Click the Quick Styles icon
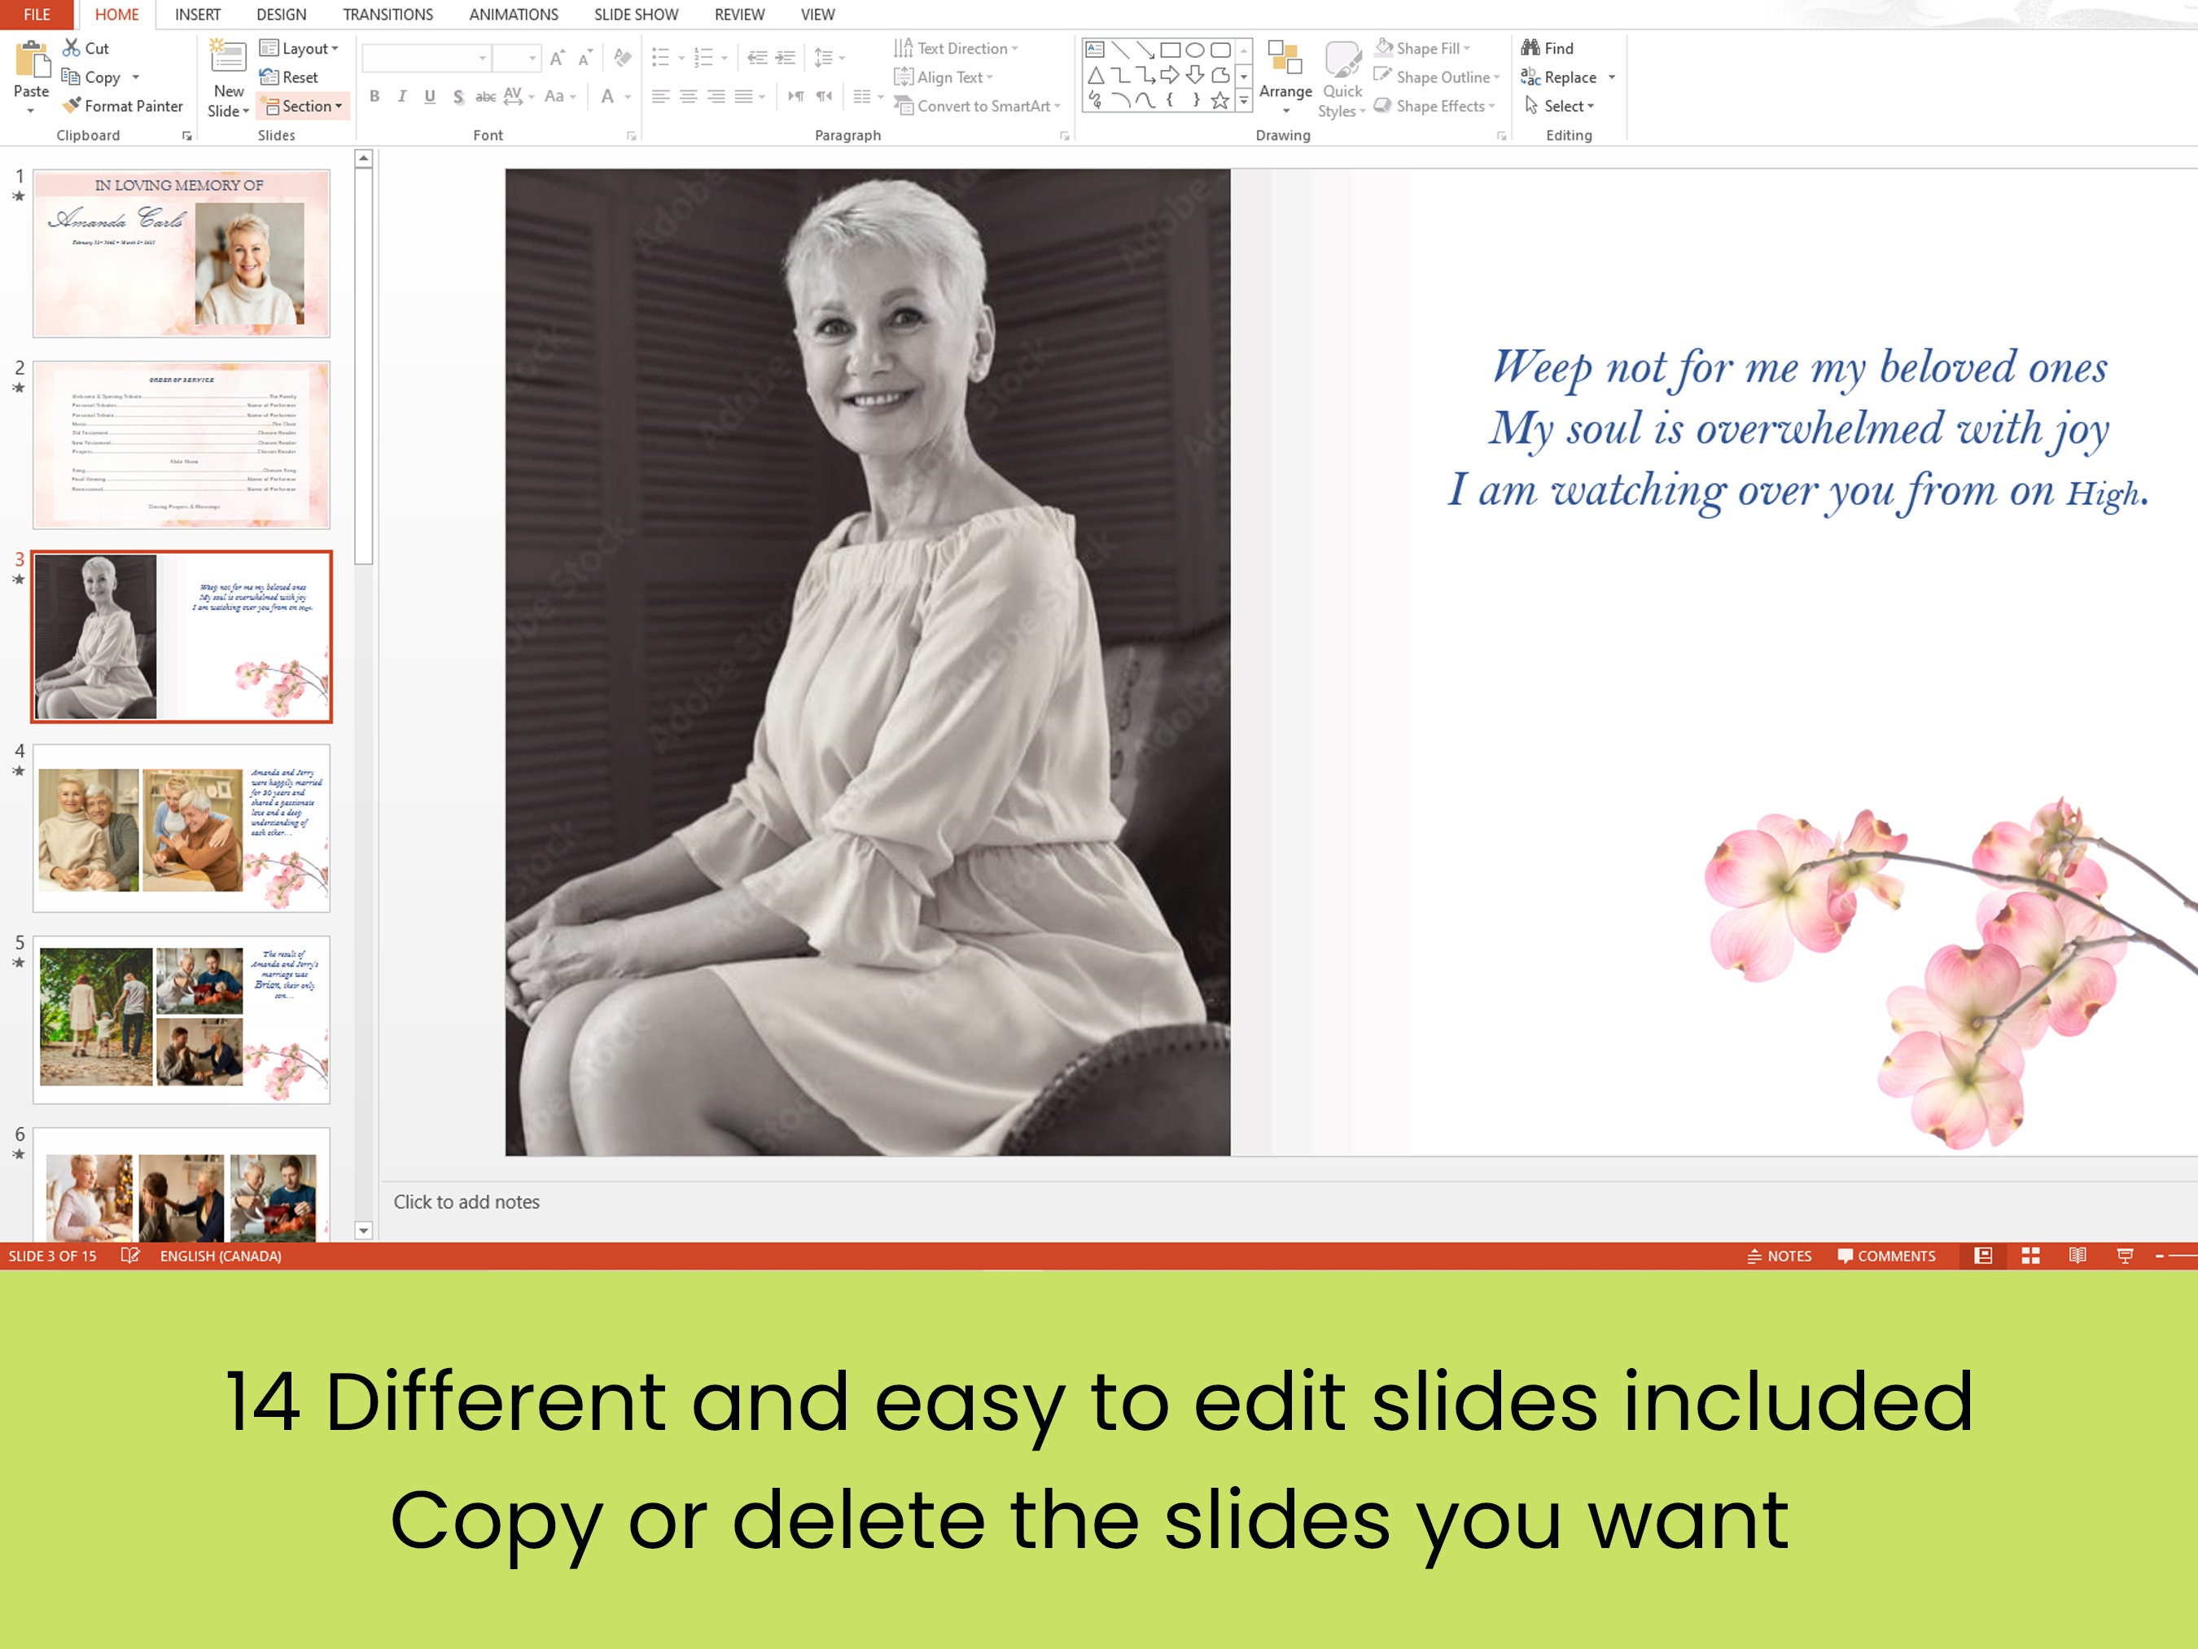 tap(1342, 80)
